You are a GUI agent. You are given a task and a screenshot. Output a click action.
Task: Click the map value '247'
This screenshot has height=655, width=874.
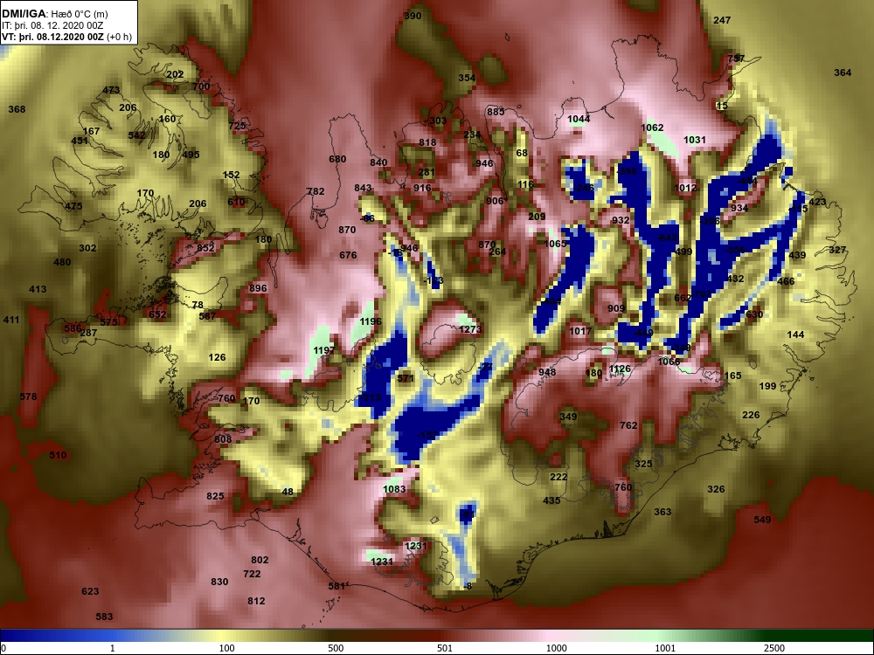click(x=722, y=20)
